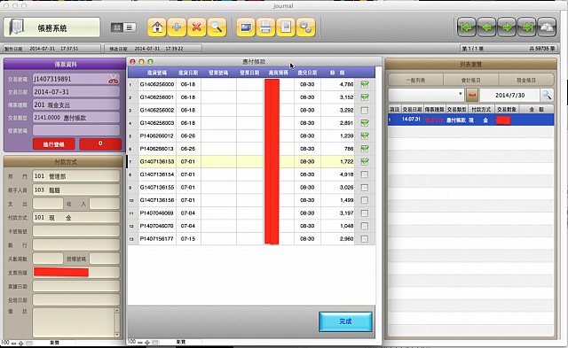Viewport: 568px width, 348px height.
Task: Click the picture preview toolbar icon
Action: (246, 27)
